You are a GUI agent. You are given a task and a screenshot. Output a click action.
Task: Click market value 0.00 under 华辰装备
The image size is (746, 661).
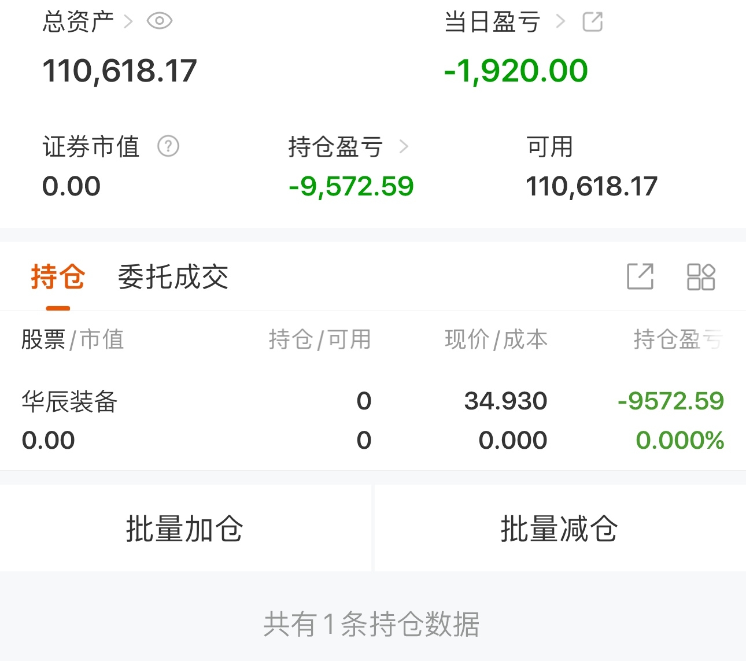[x=48, y=440]
